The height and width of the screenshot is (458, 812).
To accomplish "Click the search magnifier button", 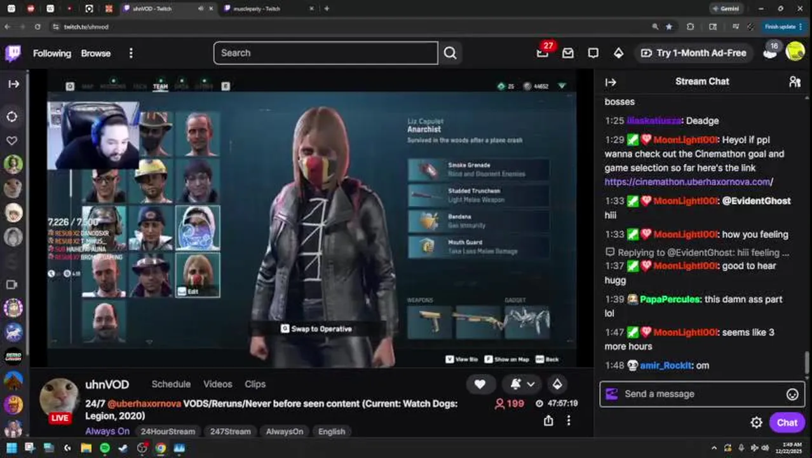I will point(450,53).
